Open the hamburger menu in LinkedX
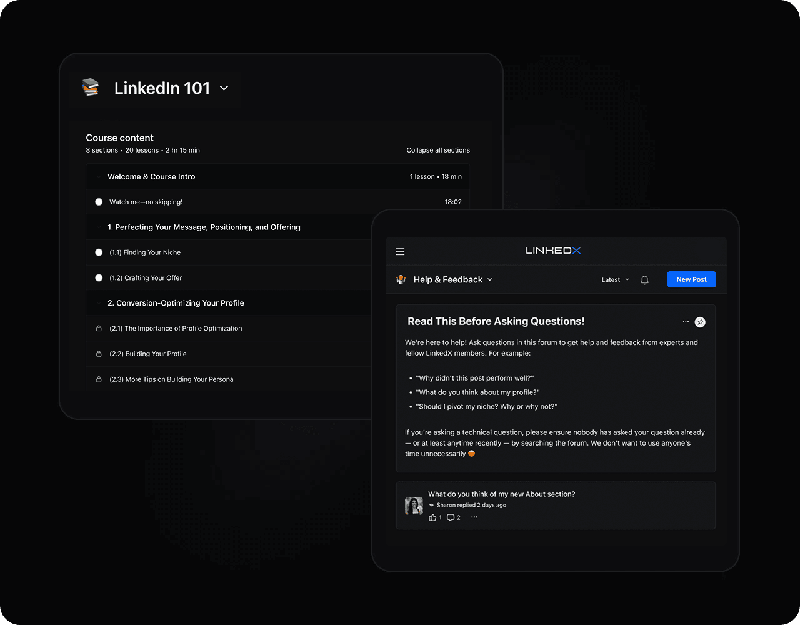 400,252
